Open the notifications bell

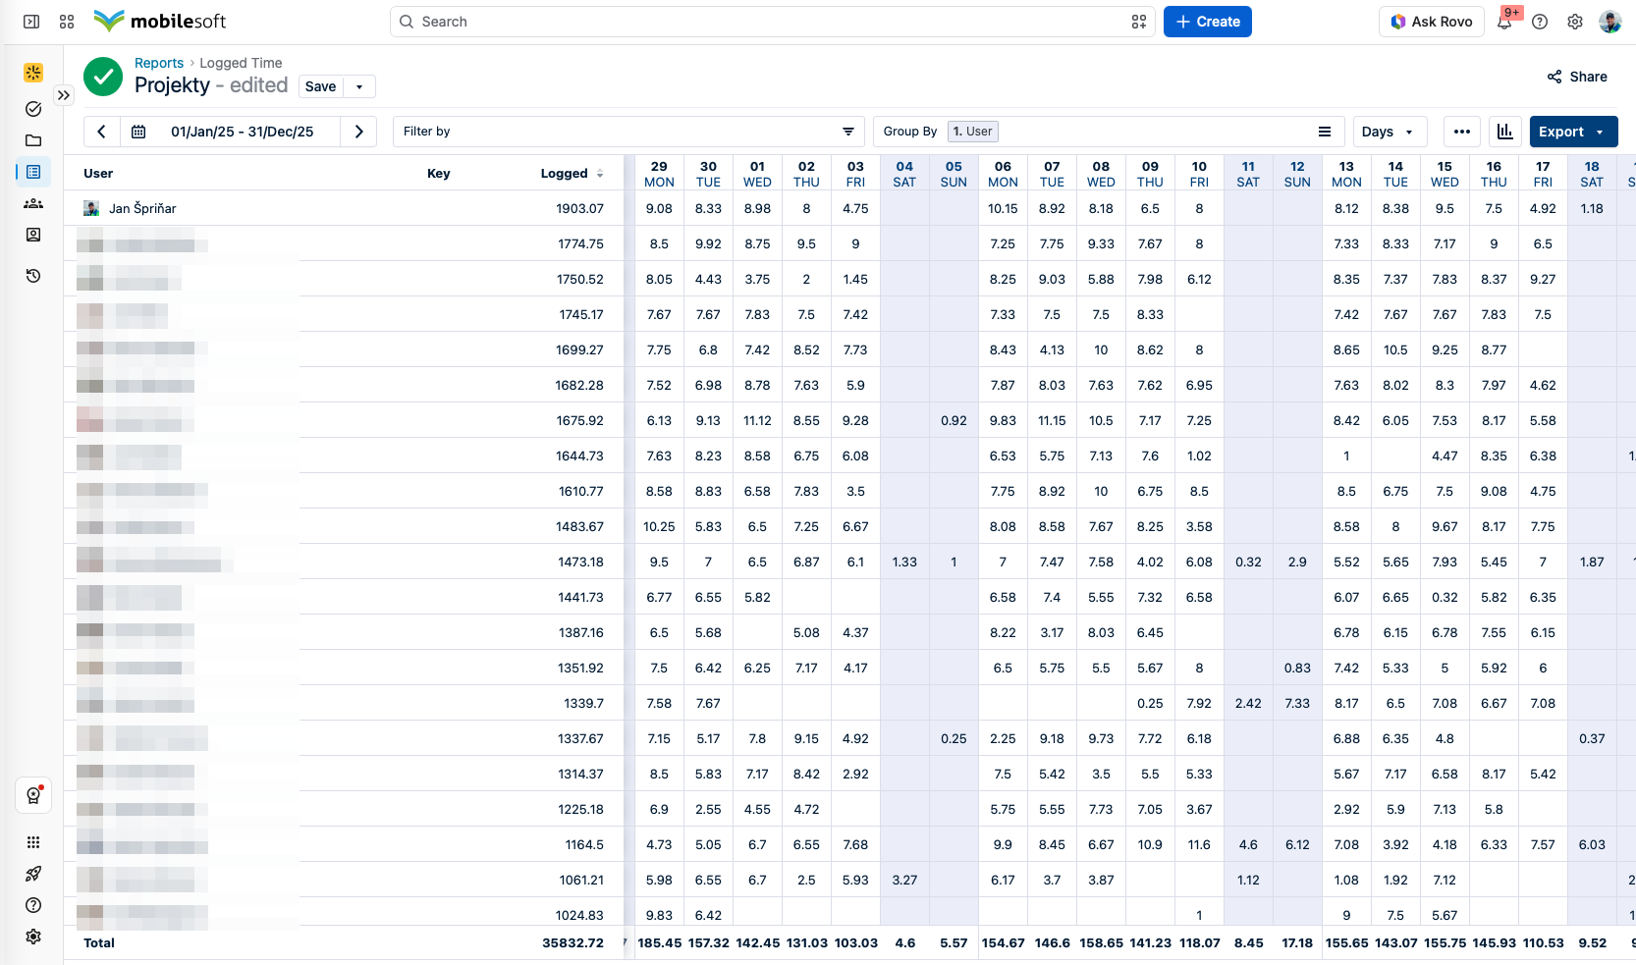pos(1504,22)
